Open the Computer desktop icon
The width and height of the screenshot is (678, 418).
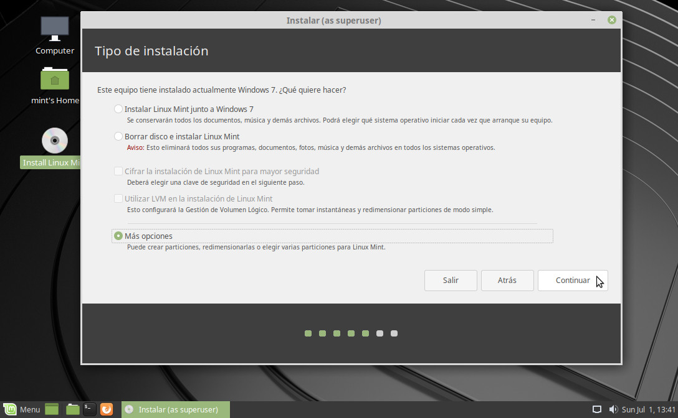[55, 29]
